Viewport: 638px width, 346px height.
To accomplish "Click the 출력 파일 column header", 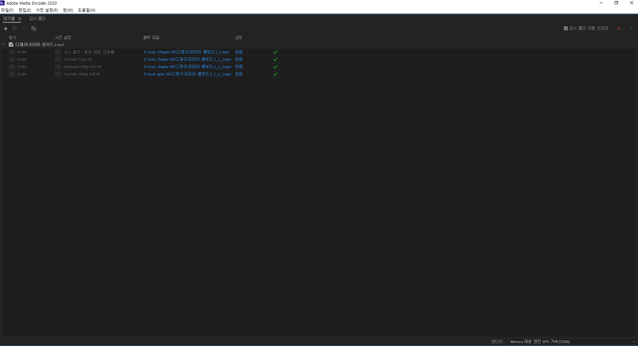I will pos(151,37).
